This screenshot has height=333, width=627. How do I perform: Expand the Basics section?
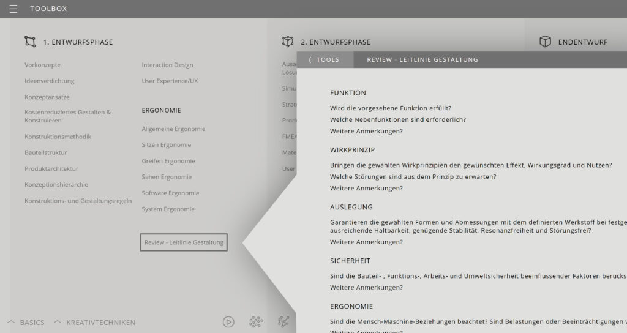coord(26,323)
